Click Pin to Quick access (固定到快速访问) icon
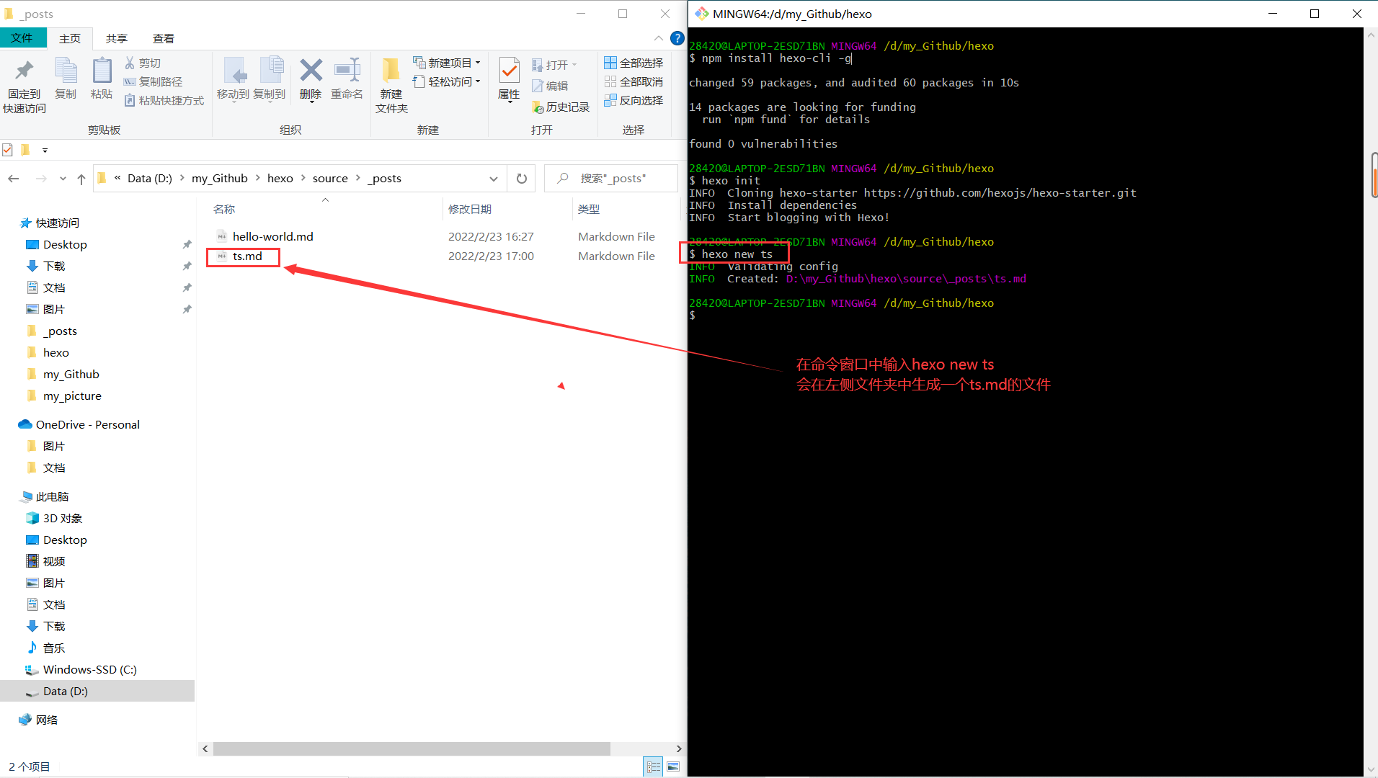This screenshot has width=1378, height=778. pyautogui.click(x=25, y=71)
